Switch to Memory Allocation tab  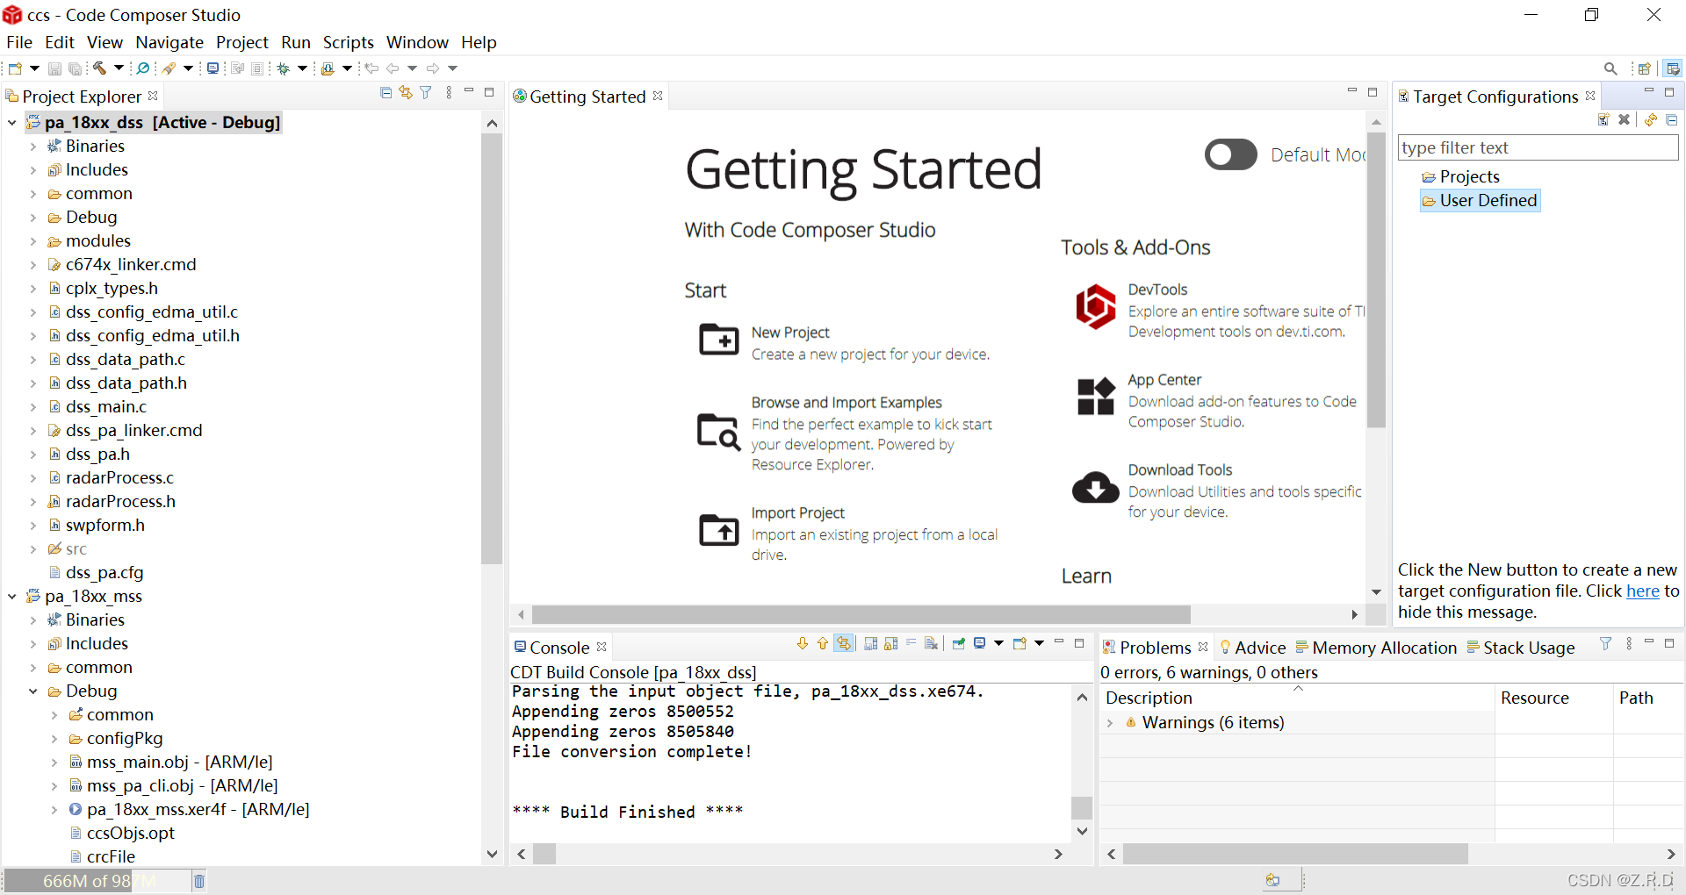pyautogui.click(x=1376, y=648)
